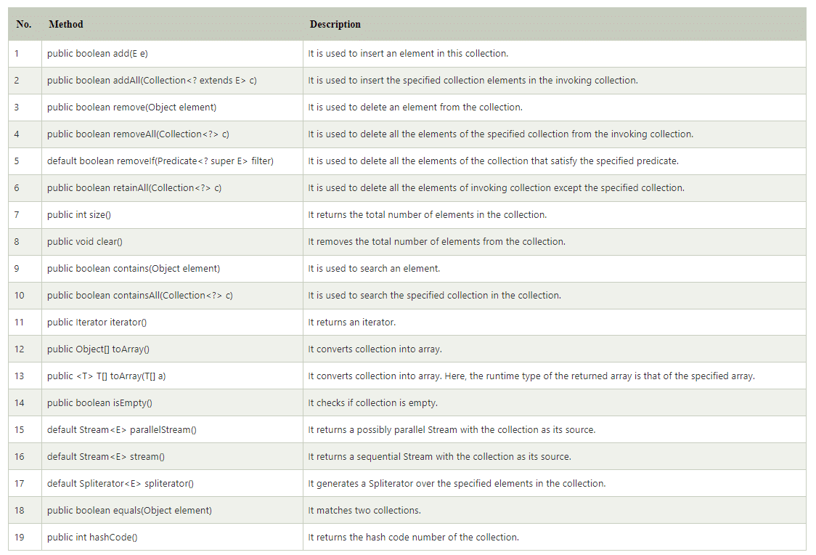Click description 'It is used to insert an element in this collection.'
The height and width of the screenshot is (555, 816).
408,54
